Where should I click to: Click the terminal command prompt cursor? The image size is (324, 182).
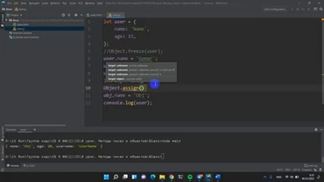point(163,156)
